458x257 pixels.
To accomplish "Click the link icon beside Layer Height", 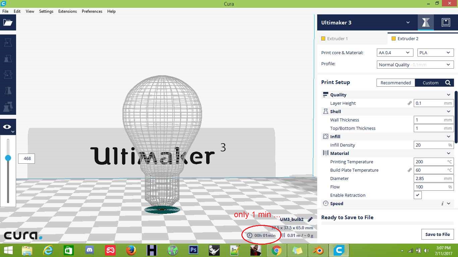I will (409, 103).
